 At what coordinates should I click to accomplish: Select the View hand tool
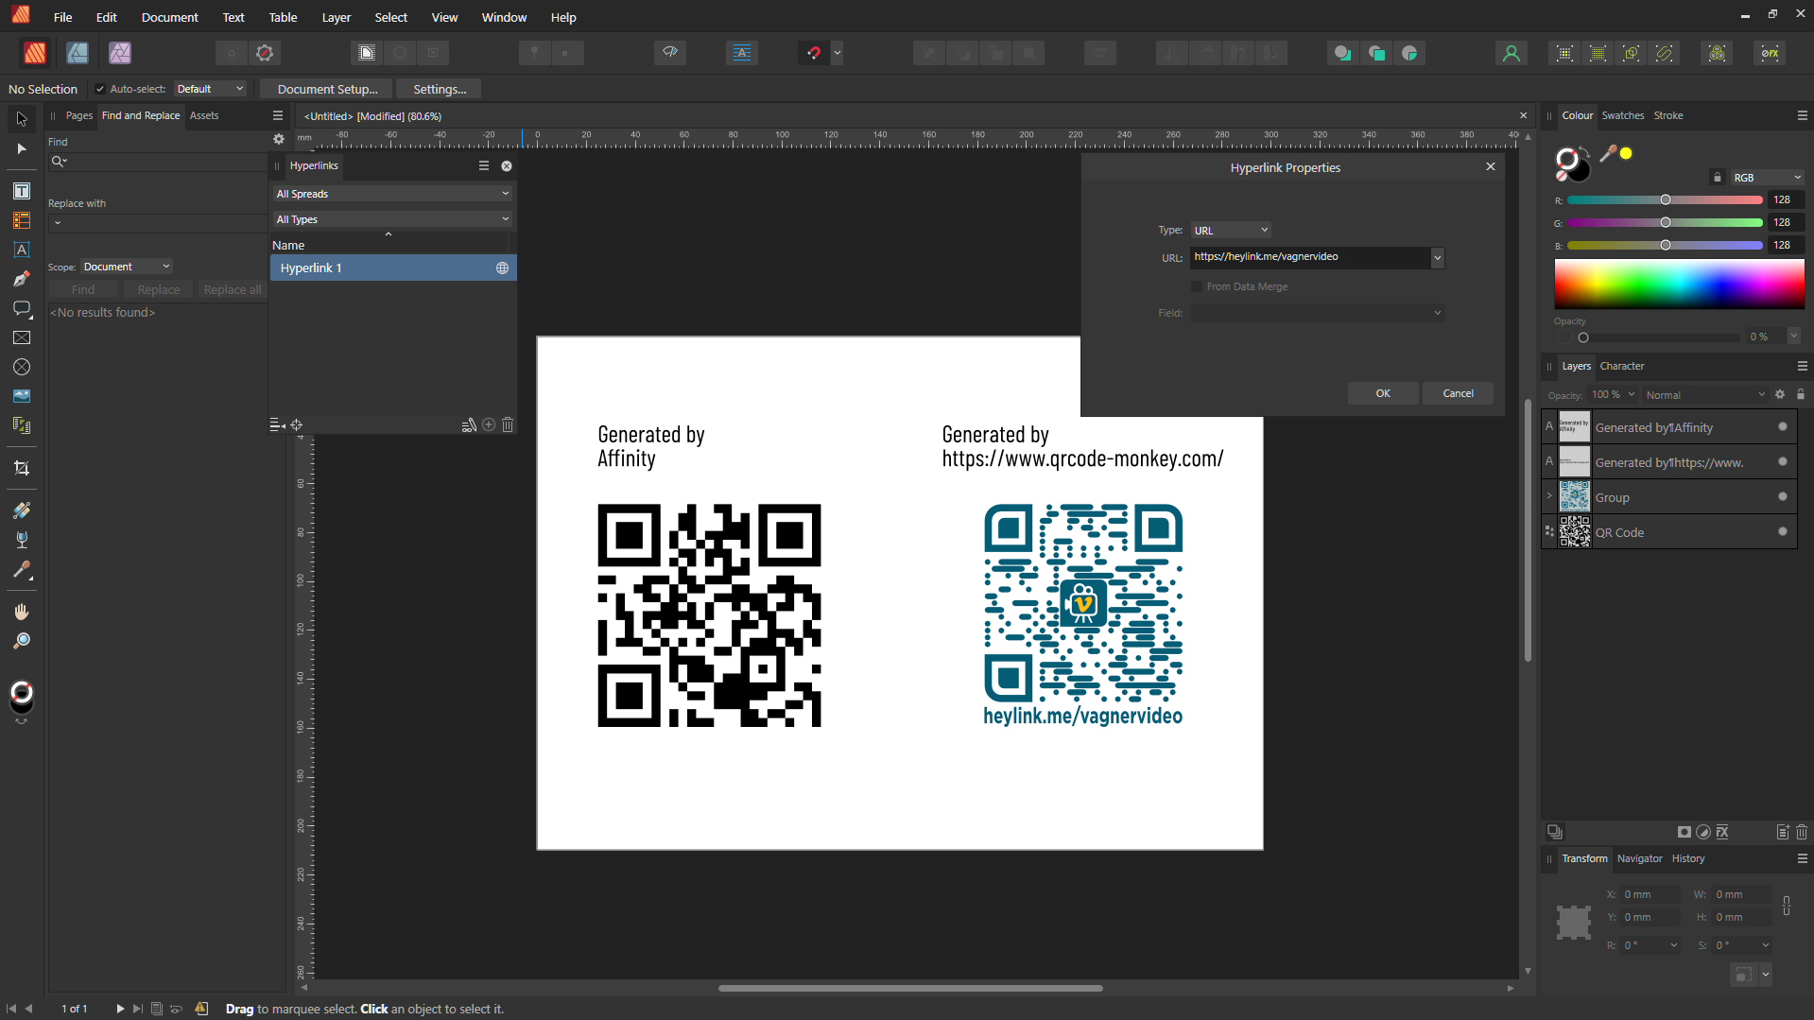click(22, 612)
